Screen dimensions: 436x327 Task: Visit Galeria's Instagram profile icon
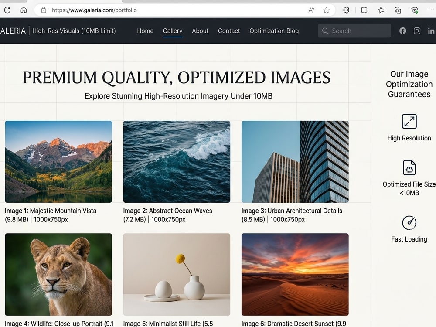[x=417, y=31]
